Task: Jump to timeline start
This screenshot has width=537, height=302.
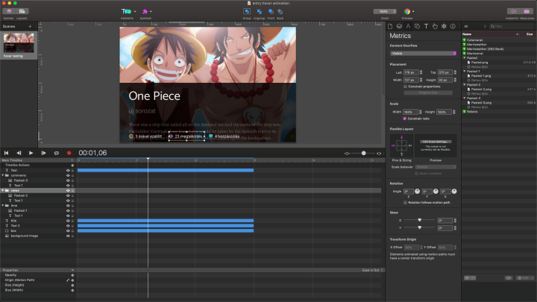Action: 6,153
